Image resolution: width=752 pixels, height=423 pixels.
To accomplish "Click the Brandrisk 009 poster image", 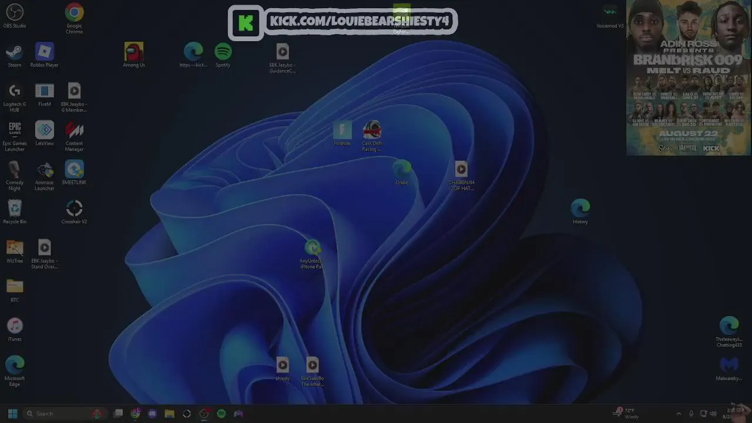I will (688, 78).
